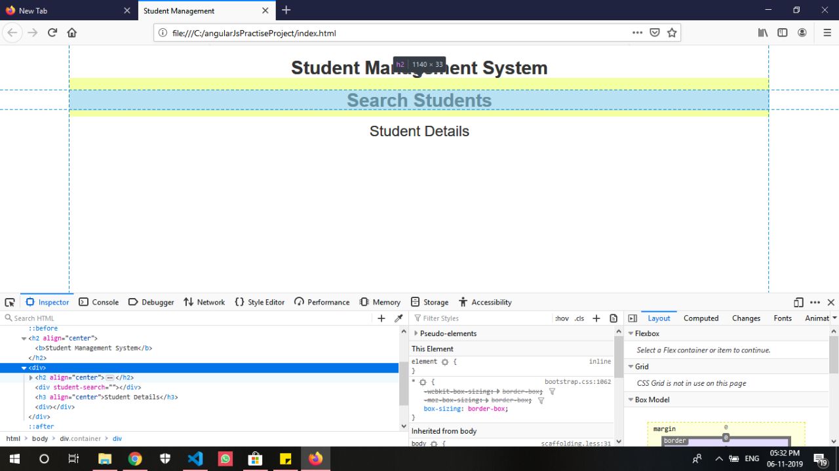
Task: Open a new browser tab
Action: [286, 10]
